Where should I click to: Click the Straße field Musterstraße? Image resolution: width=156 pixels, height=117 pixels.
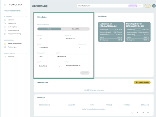[x=56, y=48]
